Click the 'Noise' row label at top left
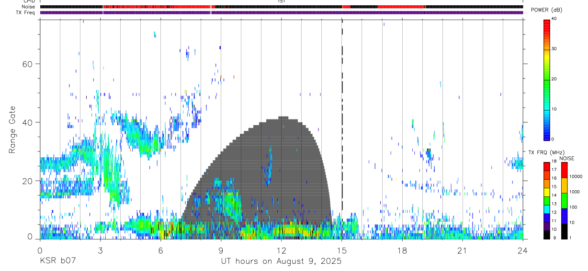The width and height of the screenshot is (588, 271). (29, 7)
